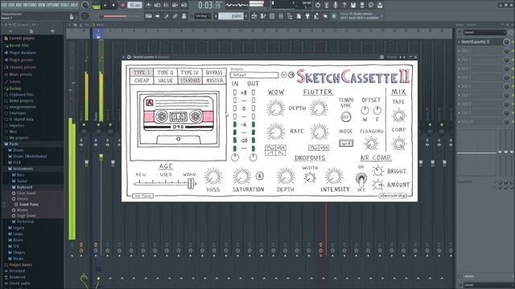
Task: Click the FL Studio stop button
Action: 113,6
